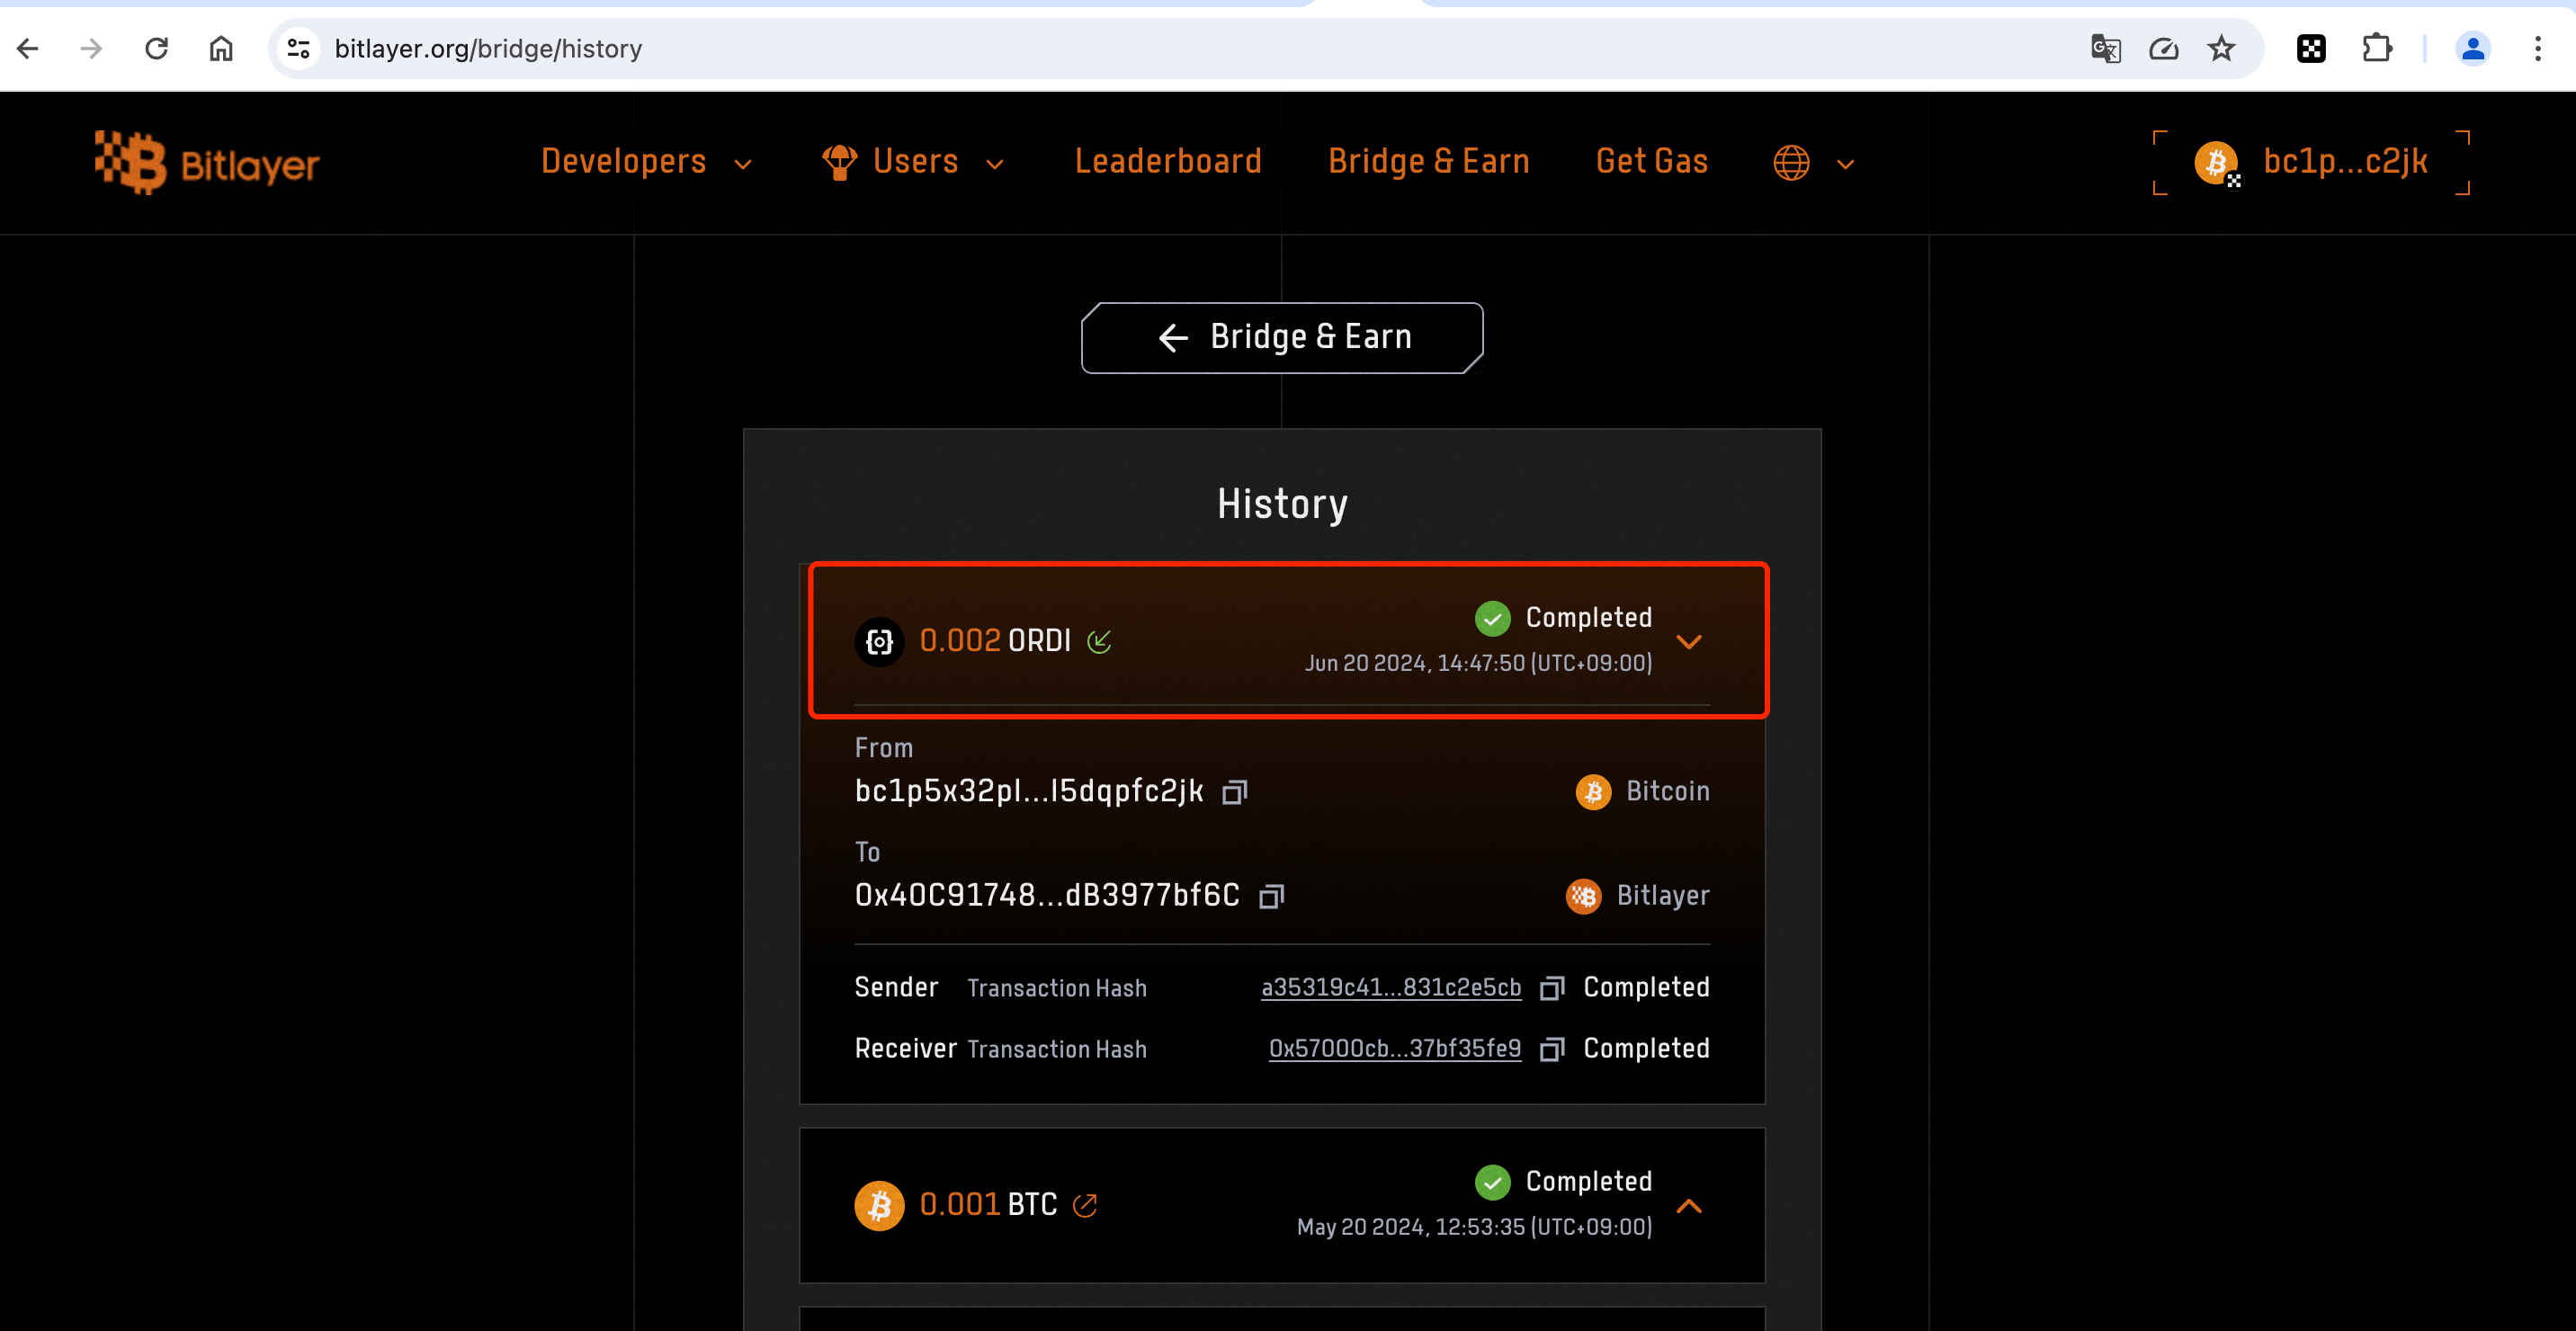Image resolution: width=2576 pixels, height=1331 pixels.
Task: Click the Bridge & Earn back button
Action: 1282,338
